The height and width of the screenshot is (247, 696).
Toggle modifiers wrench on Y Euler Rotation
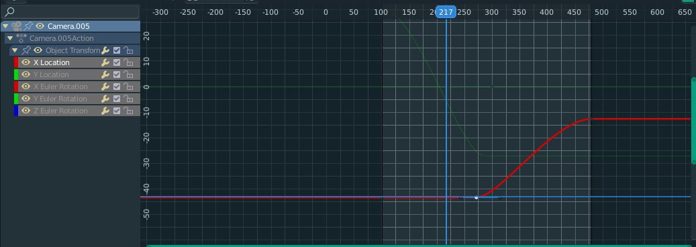pyautogui.click(x=105, y=99)
